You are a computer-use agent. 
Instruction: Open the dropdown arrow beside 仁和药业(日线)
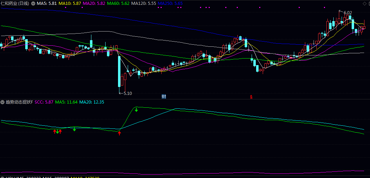pos(33,3)
